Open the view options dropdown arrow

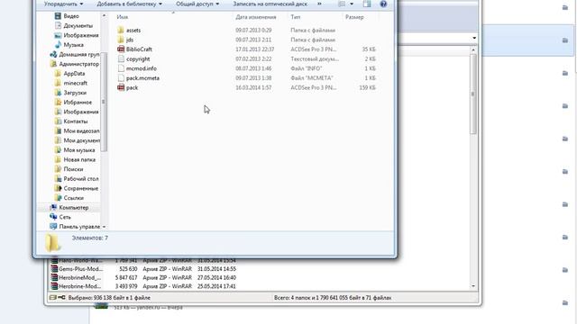click(x=352, y=4)
